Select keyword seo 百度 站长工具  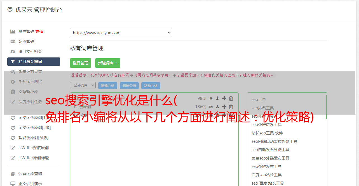tap(268, 183)
